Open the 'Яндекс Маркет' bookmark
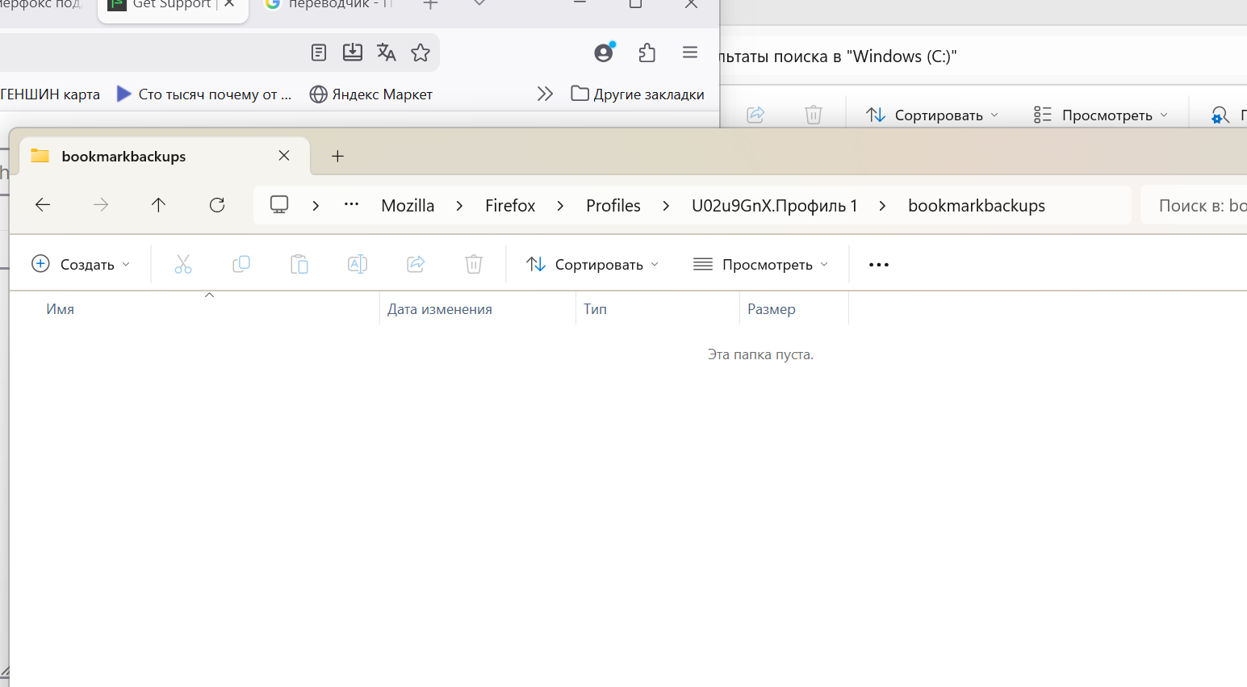1247x687 pixels. pos(371,94)
